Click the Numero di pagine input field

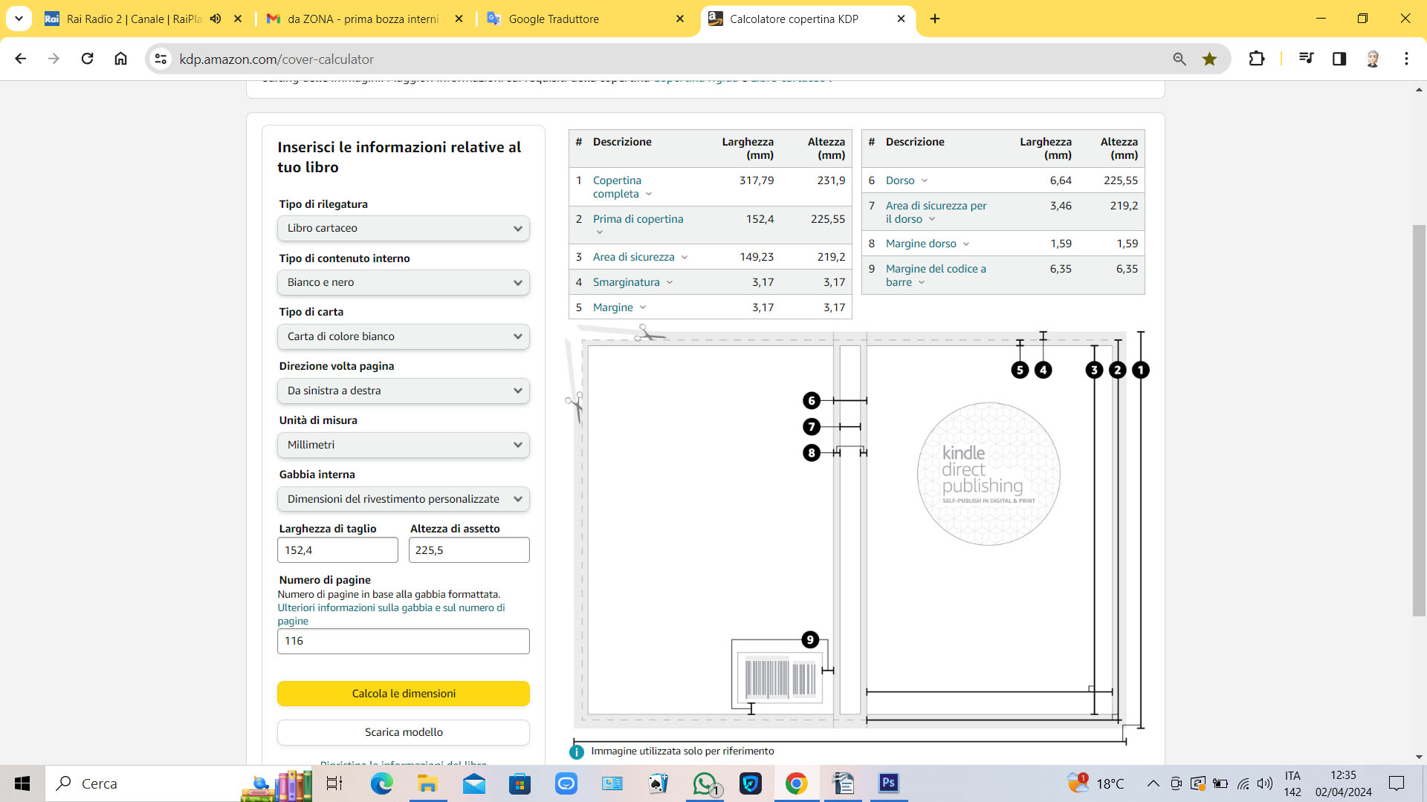tap(404, 641)
